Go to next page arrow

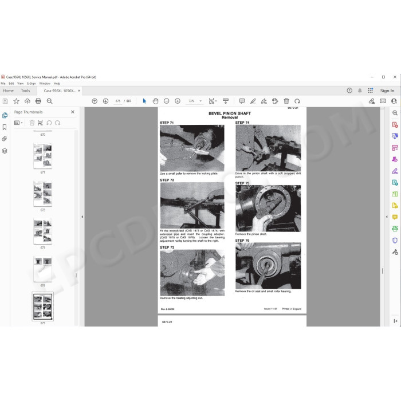click(105, 101)
